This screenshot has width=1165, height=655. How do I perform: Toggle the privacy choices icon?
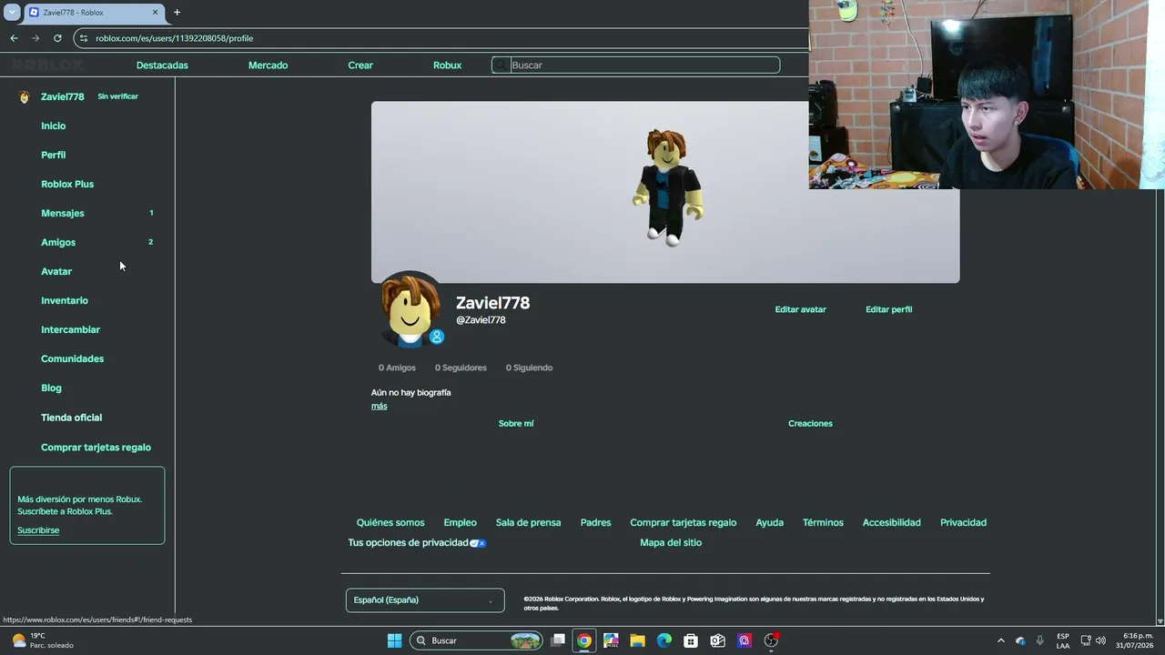[x=478, y=543]
